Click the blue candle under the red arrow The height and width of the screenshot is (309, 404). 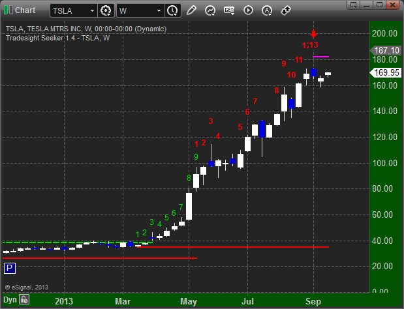click(x=313, y=72)
